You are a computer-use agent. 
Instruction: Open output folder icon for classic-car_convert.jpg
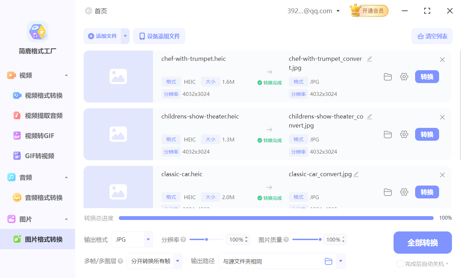coord(388,192)
